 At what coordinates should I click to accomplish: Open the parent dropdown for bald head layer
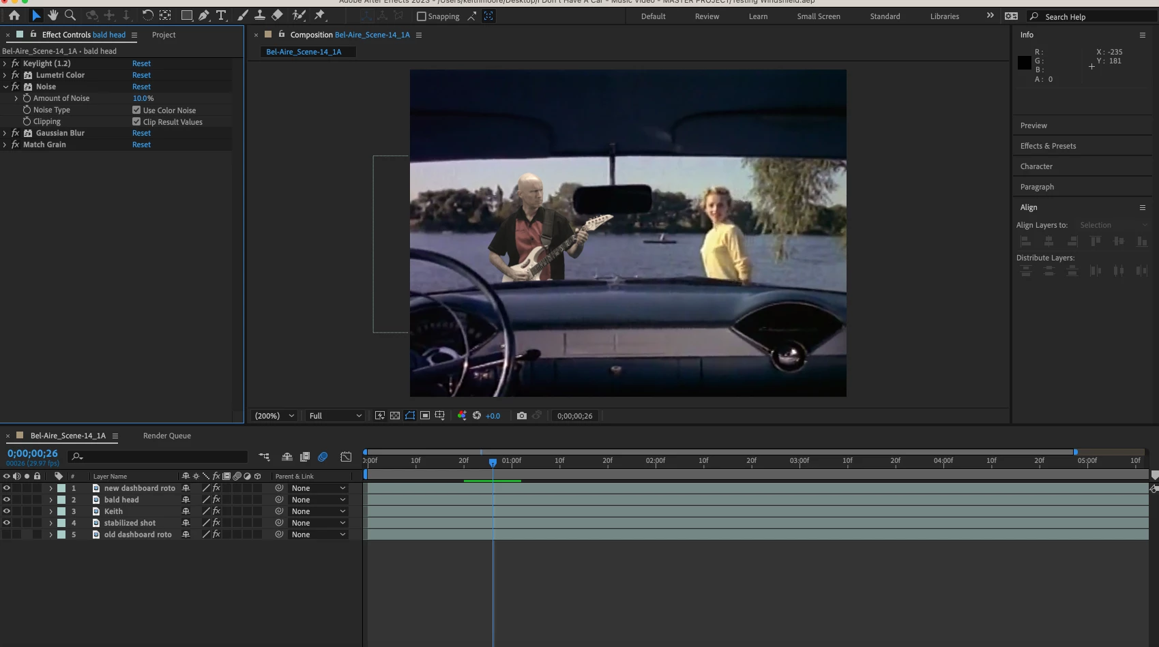pyautogui.click(x=318, y=500)
